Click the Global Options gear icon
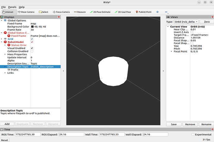This screenshot has height=142, width=214. (x=5, y=20)
